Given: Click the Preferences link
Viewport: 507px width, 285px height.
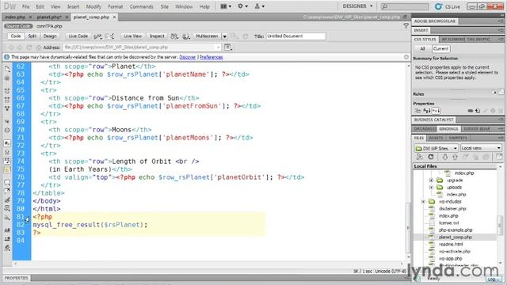Looking at the screenshot, I should 212,57.
